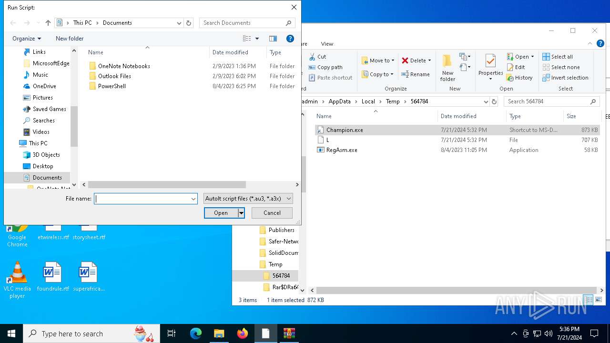Select OneDrive in the navigation tree
The height and width of the screenshot is (343, 610).
point(44,86)
